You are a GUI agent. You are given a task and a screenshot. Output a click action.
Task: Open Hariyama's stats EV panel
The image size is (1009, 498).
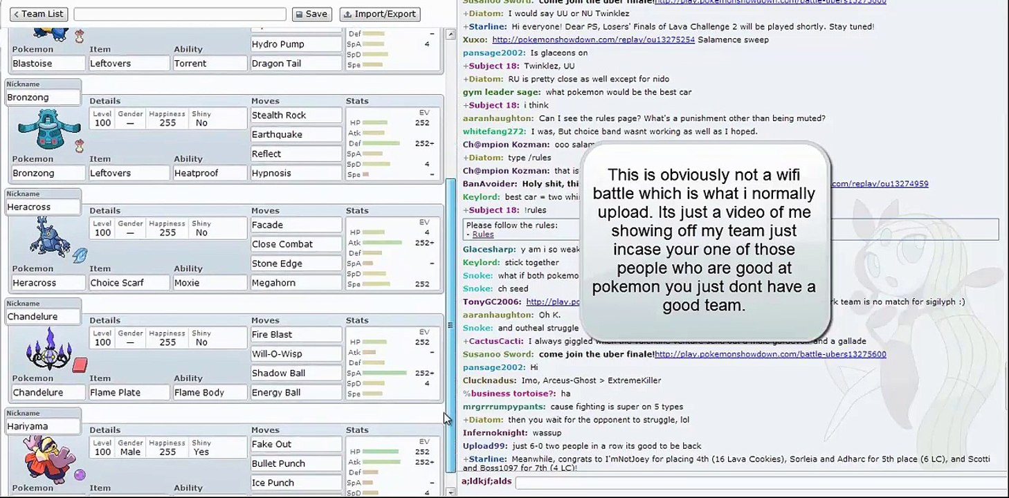click(392, 467)
